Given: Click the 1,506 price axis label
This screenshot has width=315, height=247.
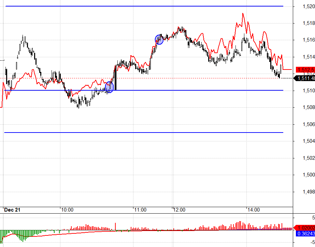Looking at the screenshot, I should (x=309, y=124).
